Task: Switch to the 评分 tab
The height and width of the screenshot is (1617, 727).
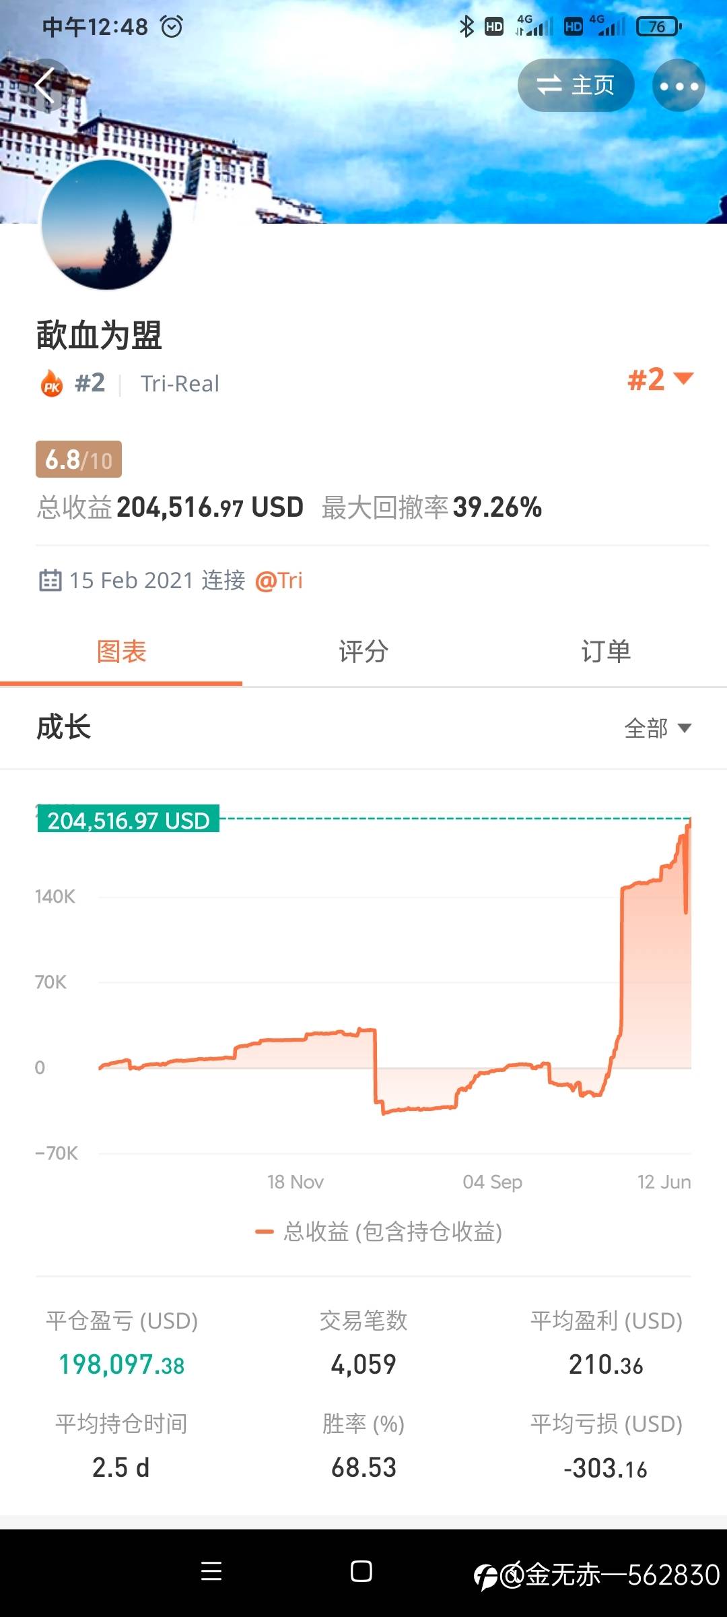Action: click(x=363, y=652)
